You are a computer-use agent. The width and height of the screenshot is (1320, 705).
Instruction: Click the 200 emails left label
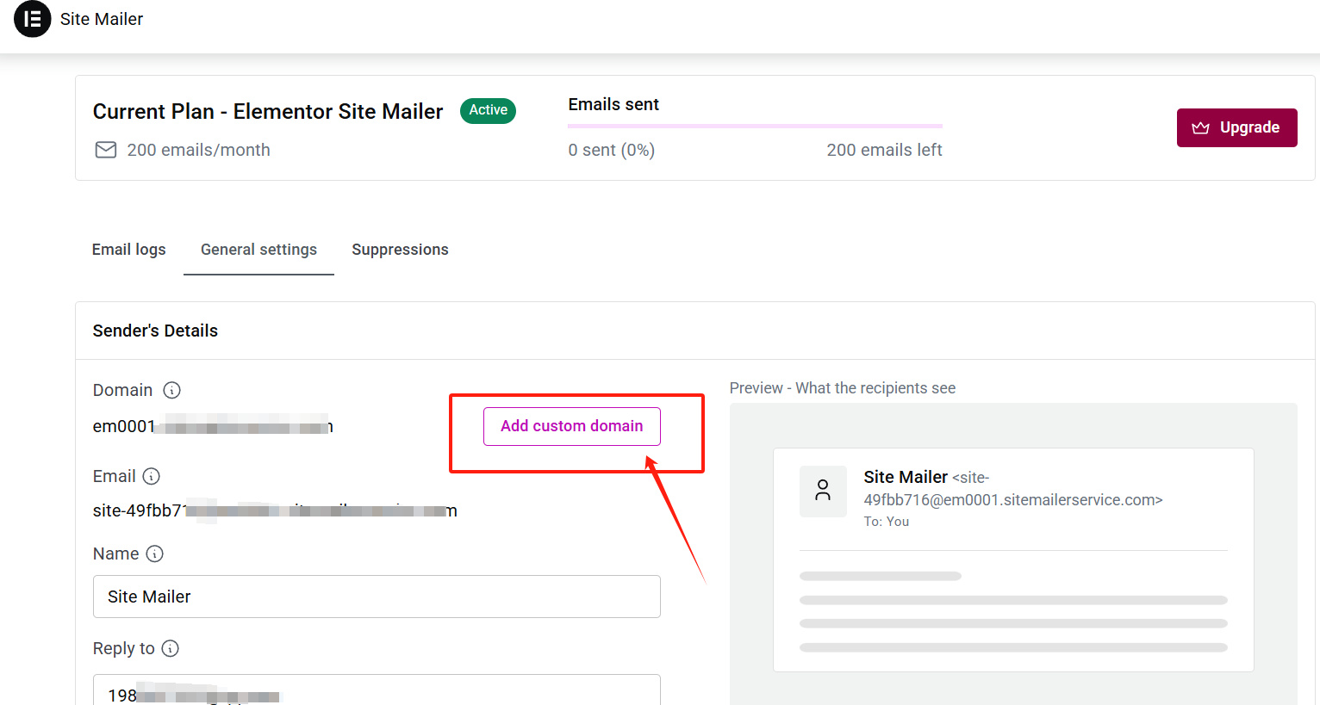pos(884,150)
